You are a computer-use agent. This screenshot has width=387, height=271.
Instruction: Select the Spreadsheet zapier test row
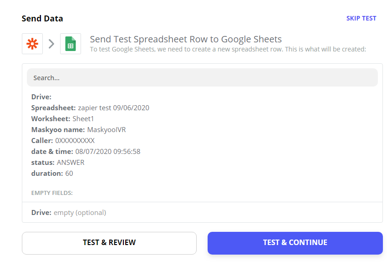pyautogui.click(x=90, y=108)
